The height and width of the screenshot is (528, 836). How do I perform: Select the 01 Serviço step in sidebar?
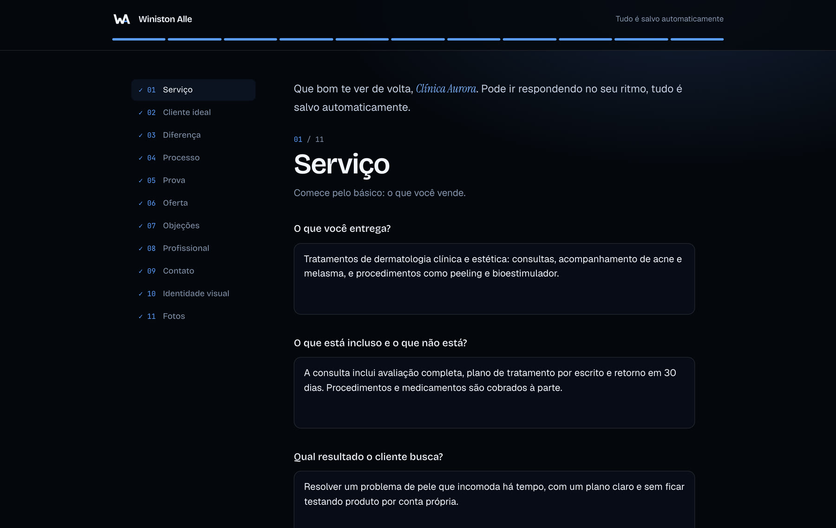point(193,90)
